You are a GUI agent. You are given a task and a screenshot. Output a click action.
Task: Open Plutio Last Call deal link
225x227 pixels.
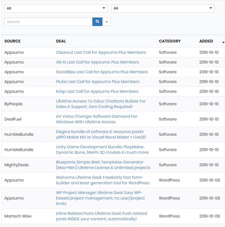tap(98, 82)
